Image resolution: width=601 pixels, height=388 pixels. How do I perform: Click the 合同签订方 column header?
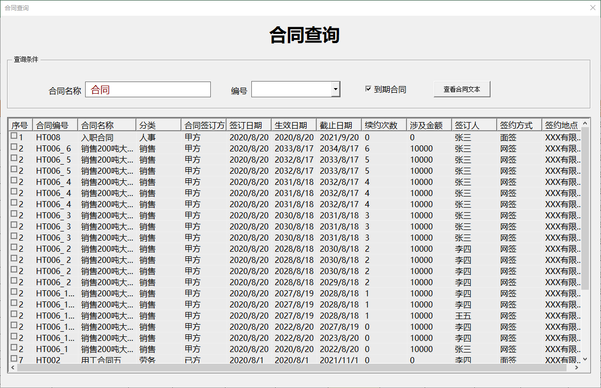(204, 125)
